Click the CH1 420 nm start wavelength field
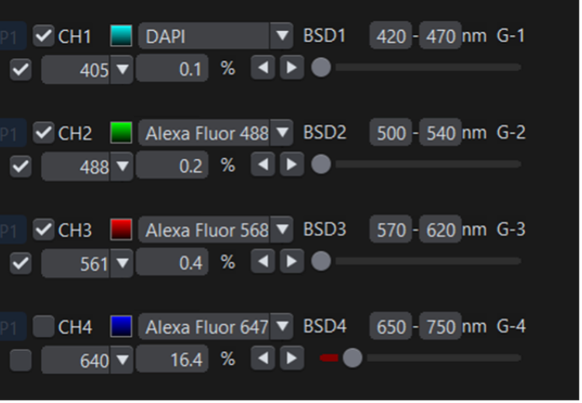582x403 pixels. pos(390,36)
